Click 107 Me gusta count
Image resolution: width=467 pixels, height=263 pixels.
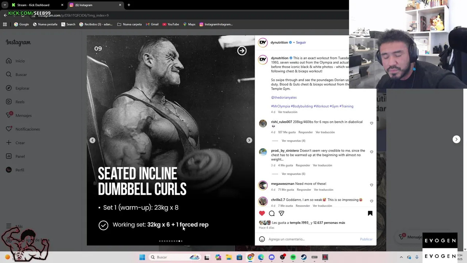click(287, 132)
